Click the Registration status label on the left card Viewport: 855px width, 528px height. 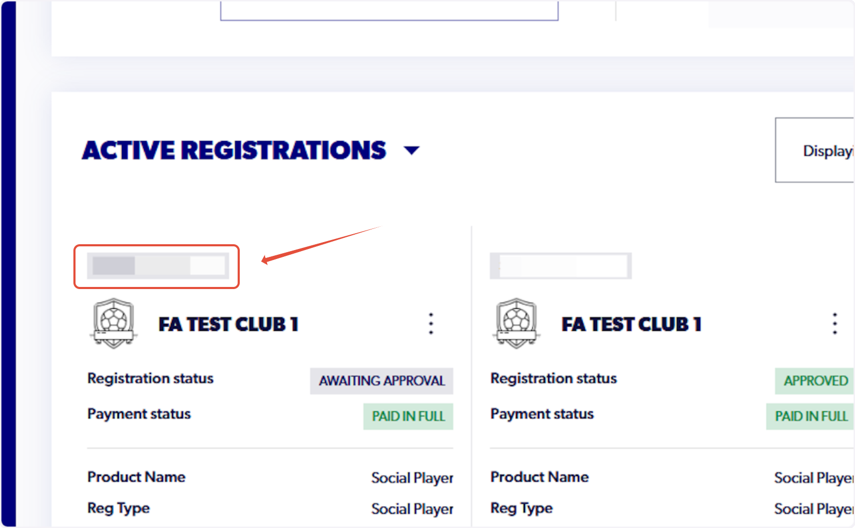(x=150, y=378)
